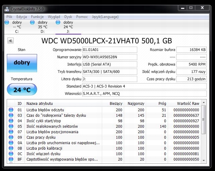Image resolution: width=215 pixels, height=171 pixels.
Task: Select row Ilość realokowanych sektorów
Action: click(x=104, y=126)
